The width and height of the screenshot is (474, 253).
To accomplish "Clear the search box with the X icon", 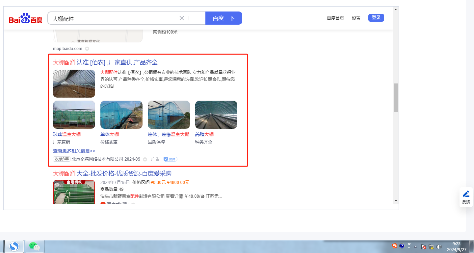I will (181, 18).
